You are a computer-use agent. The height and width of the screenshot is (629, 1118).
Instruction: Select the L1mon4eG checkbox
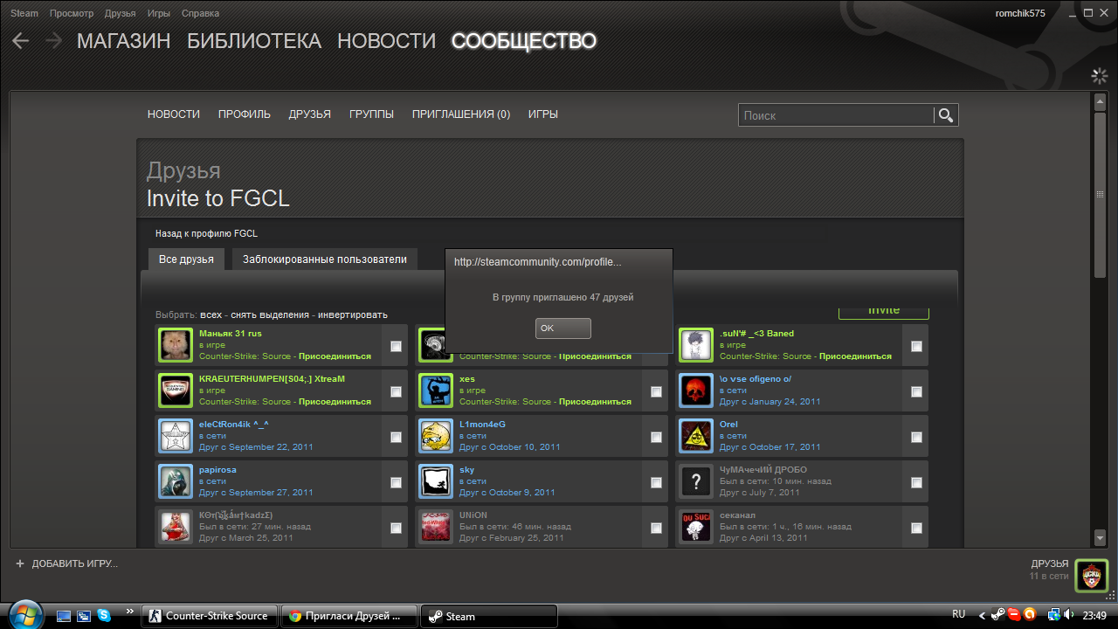pyautogui.click(x=656, y=437)
